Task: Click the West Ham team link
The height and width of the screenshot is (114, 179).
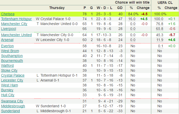Action: click(10, 85)
